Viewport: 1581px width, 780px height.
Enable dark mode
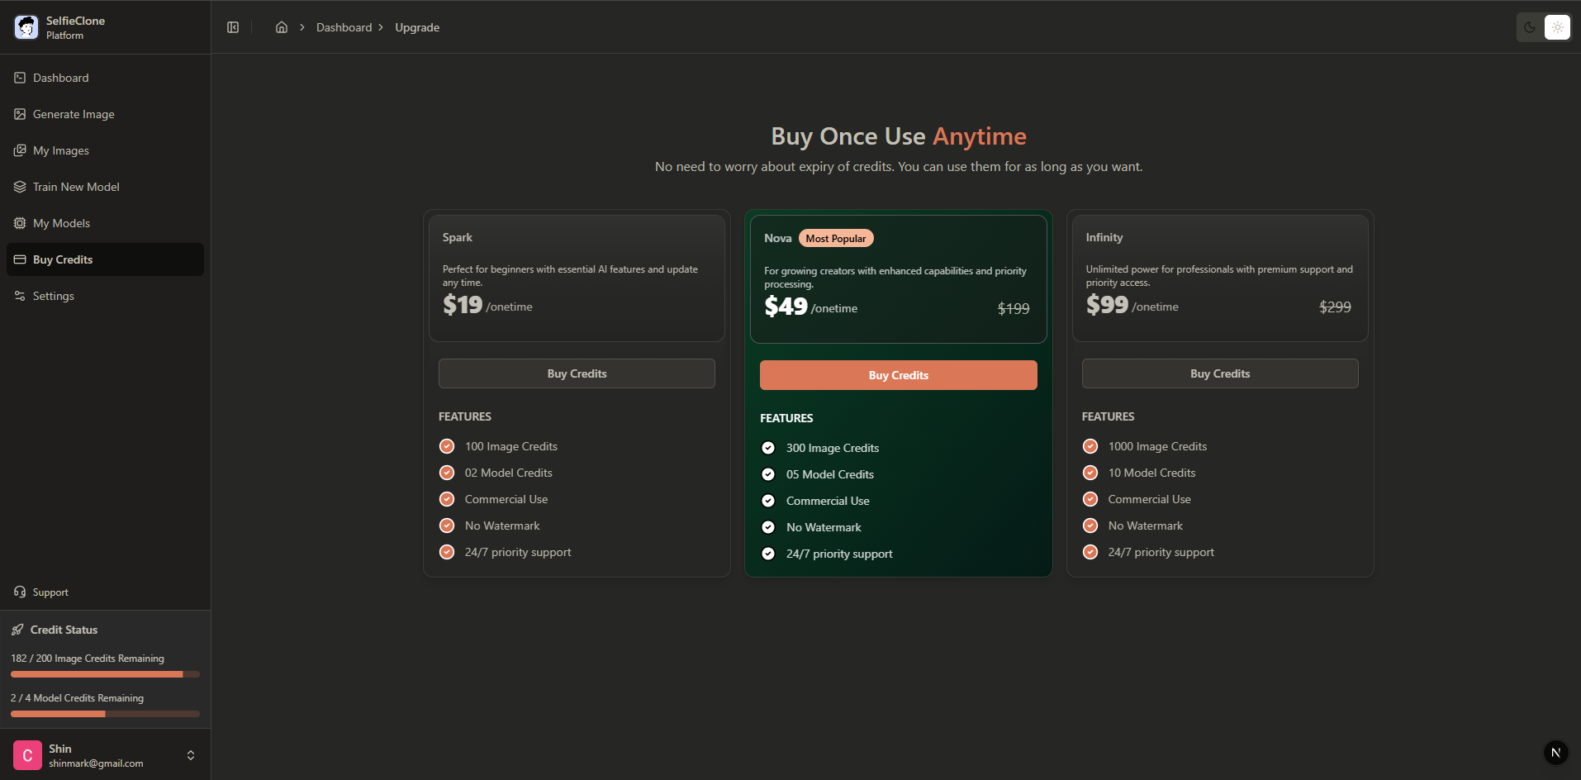pyautogui.click(x=1529, y=27)
